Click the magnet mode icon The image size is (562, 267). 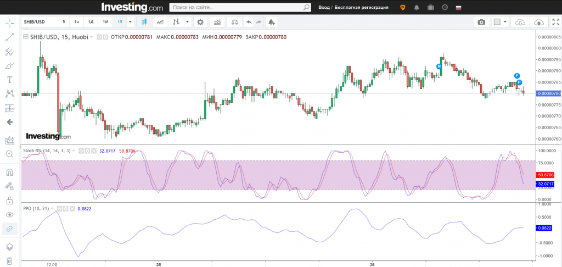coord(9,172)
